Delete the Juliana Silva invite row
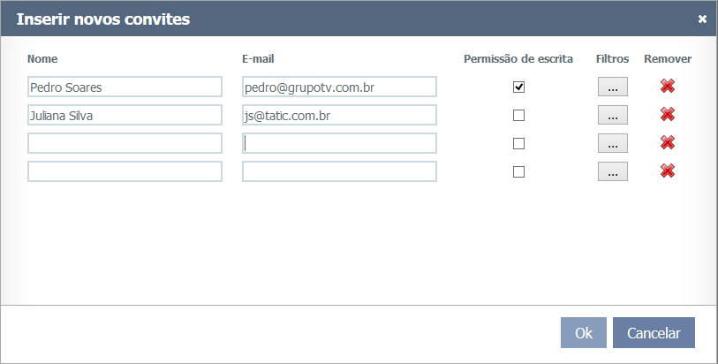 668,115
